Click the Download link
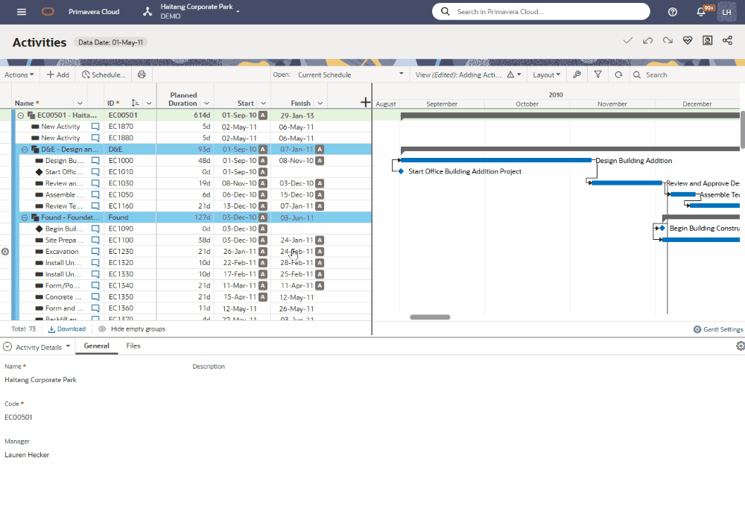The width and height of the screenshot is (745, 531). pos(67,329)
